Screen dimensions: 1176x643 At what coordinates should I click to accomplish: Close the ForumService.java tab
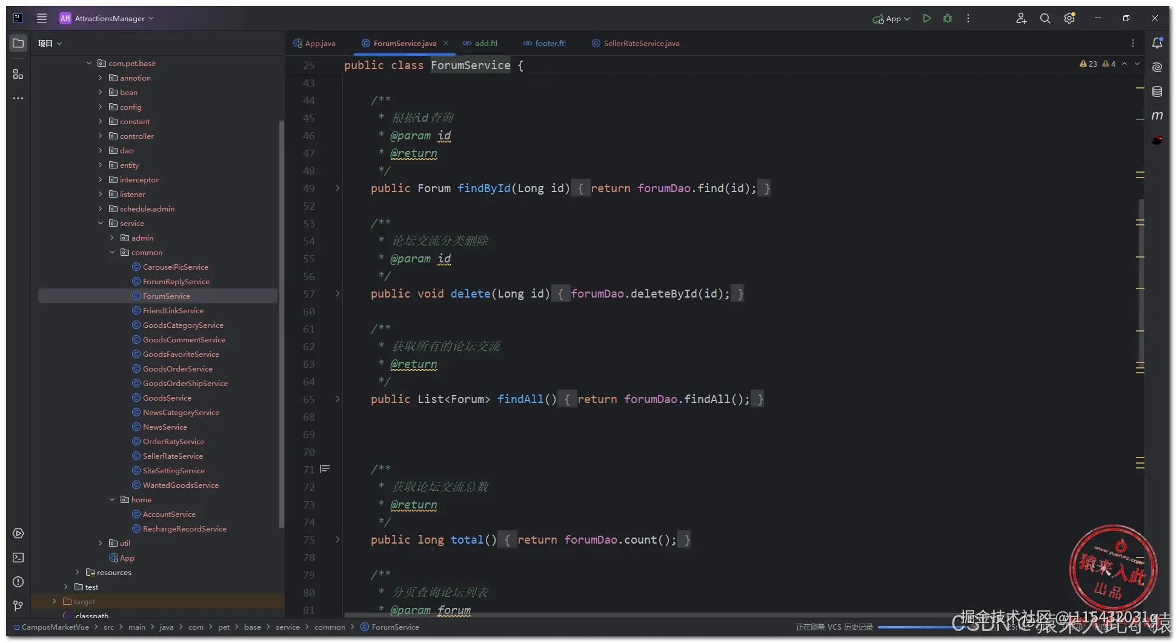pos(446,43)
